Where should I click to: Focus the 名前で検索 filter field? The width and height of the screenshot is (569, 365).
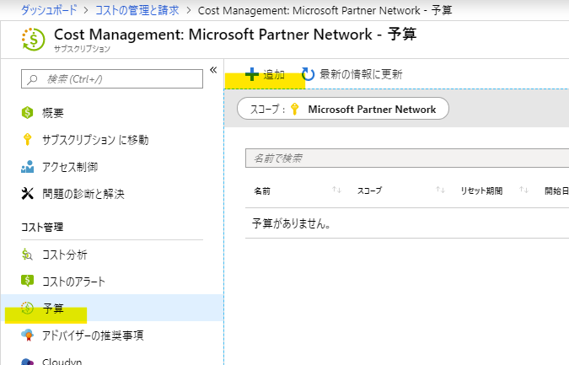(407, 158)
